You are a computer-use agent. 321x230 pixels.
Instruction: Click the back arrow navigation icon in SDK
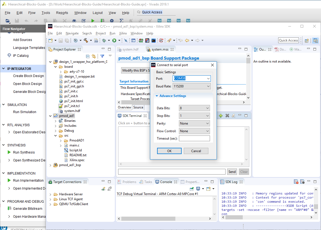coord(187,40)
